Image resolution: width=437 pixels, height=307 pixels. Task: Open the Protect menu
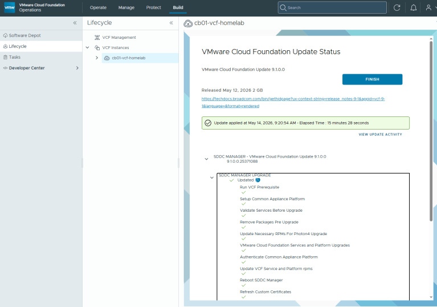click(x=154, y=7)
